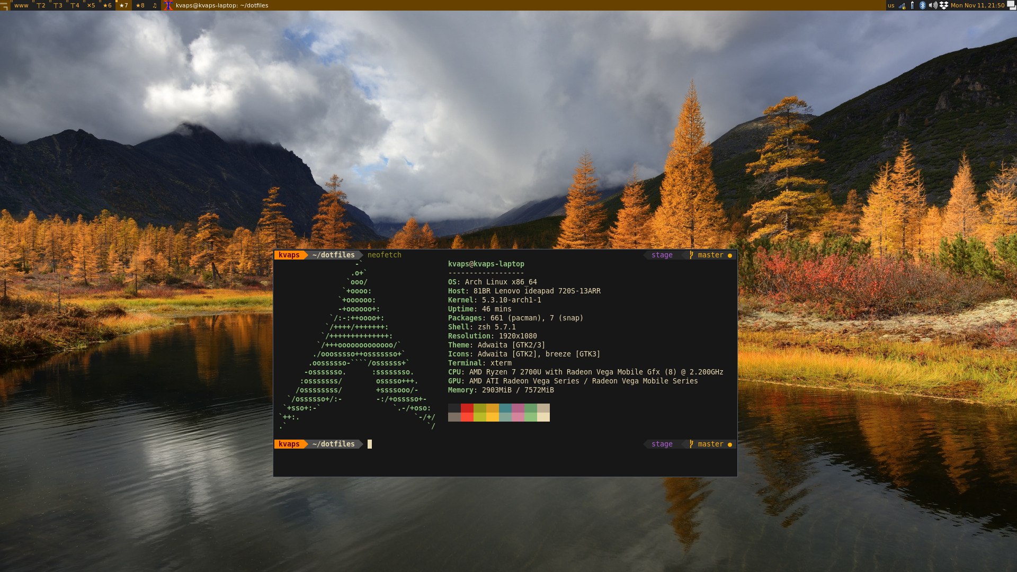The width and height of the screenshot is (1017, 572).
Task: Switch to workspace tag ×5
Action: (x=91, y=5)
